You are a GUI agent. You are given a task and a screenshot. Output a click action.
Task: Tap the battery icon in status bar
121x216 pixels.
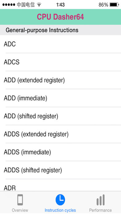coord(114,5)
